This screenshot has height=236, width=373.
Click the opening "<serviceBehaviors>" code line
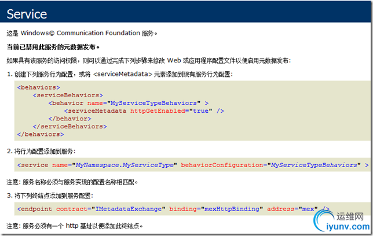click(x=68, y=95)
